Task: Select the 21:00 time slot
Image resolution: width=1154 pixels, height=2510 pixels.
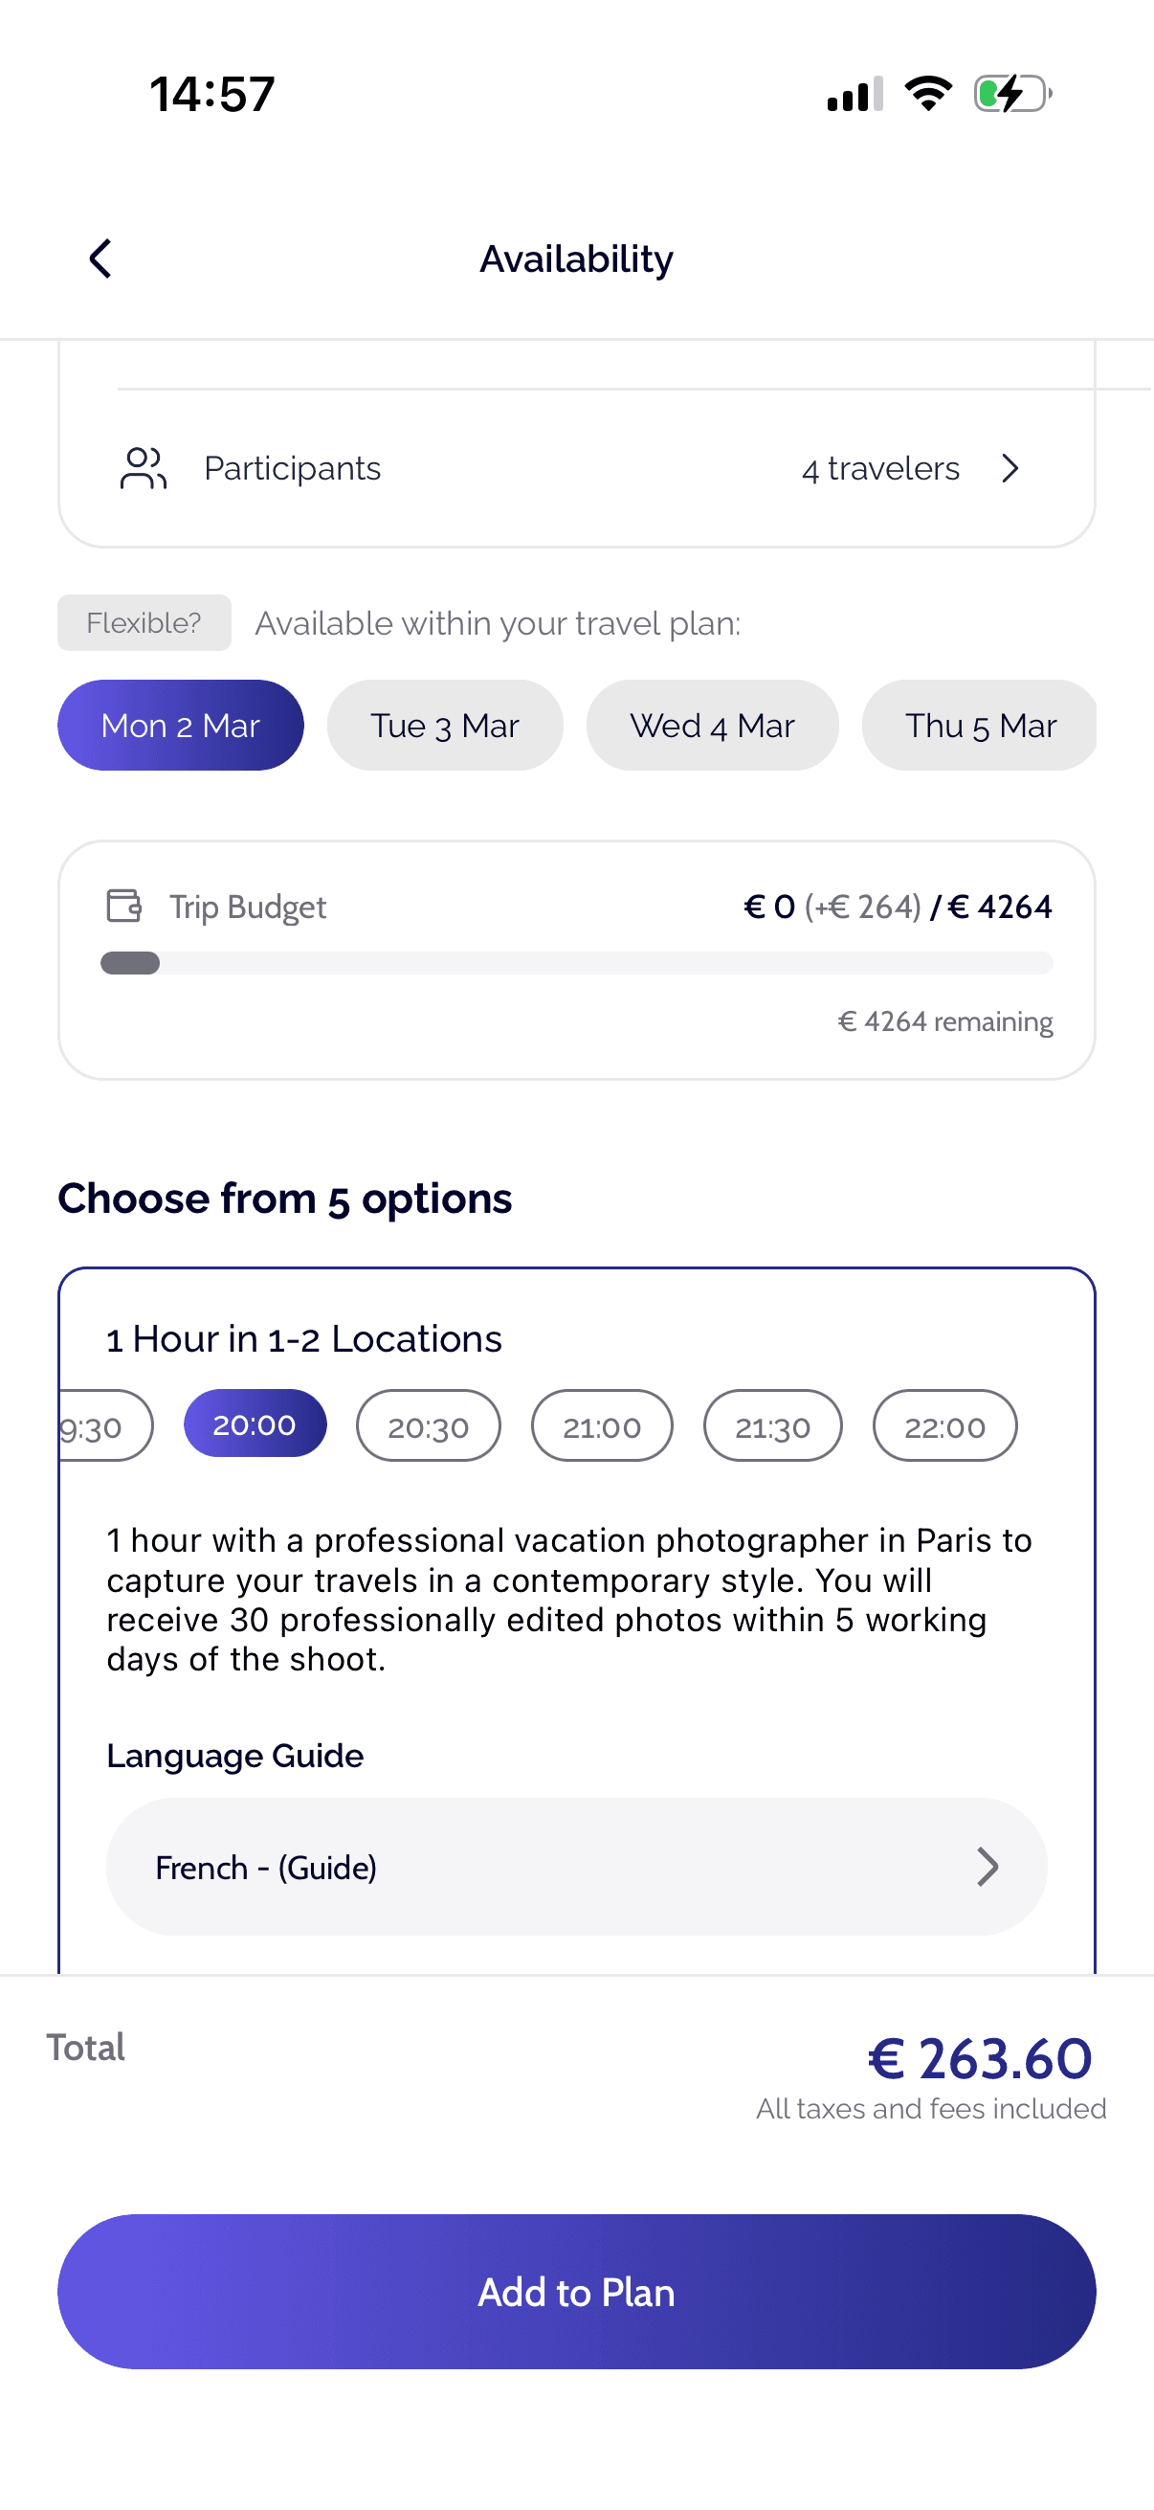Action: [x=602, y=1425]
